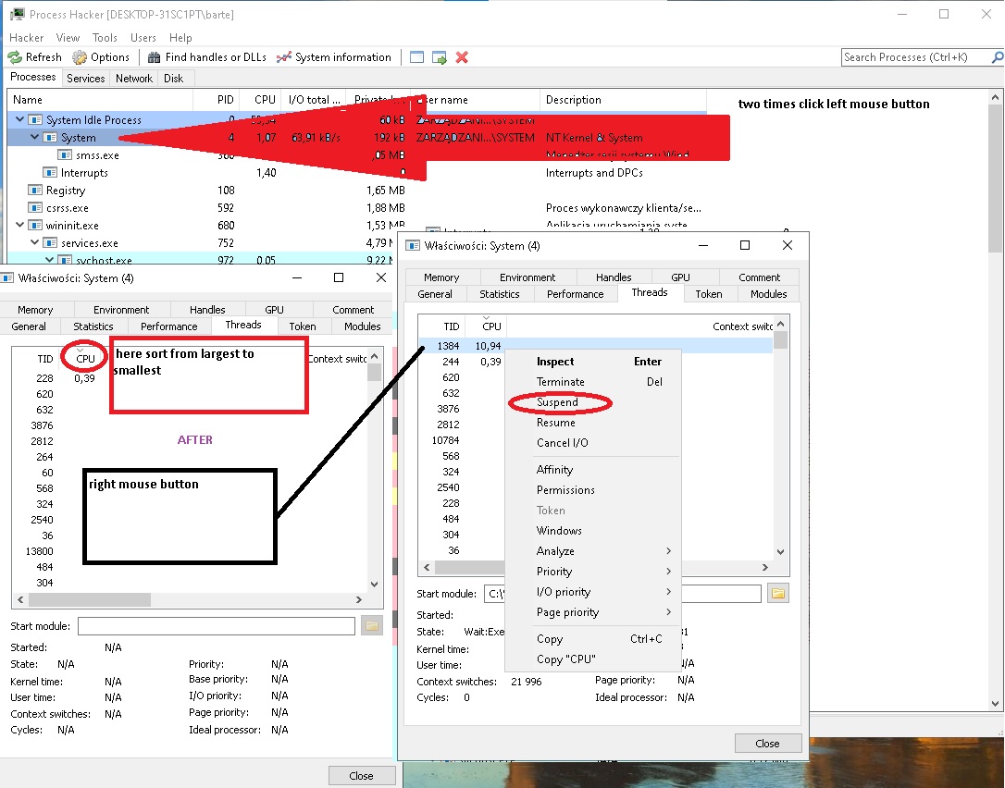Screen dimensions: 1005x788
Task: Collapse the System Idle Process tree node
Action: coord(19,119)
